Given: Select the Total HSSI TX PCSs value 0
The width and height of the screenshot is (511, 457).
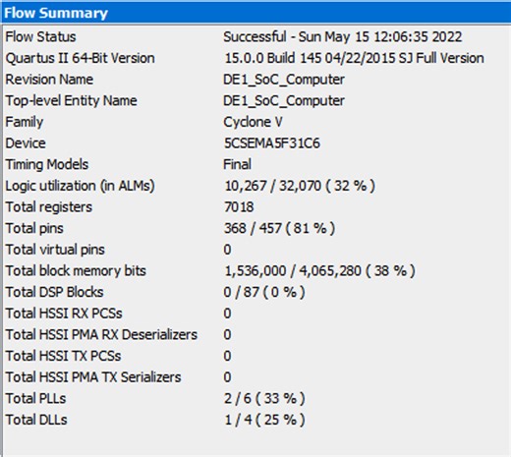Looking at the screenshot, I should pos(227,356).
